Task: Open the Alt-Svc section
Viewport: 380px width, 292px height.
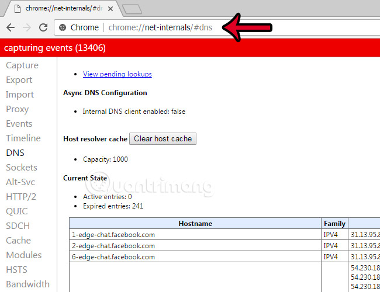Action: (20, 182)
